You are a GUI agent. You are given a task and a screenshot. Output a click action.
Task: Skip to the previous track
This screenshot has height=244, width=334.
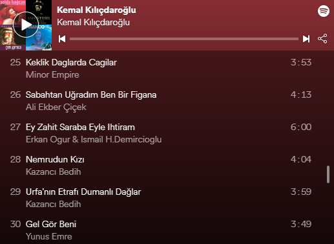[x=62, y=39]
